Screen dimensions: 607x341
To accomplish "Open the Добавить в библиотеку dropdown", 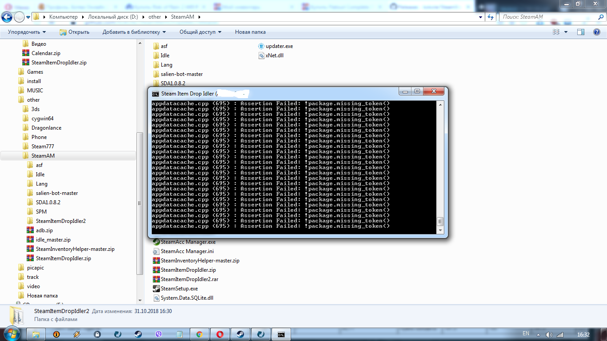I will click(134, 32).
